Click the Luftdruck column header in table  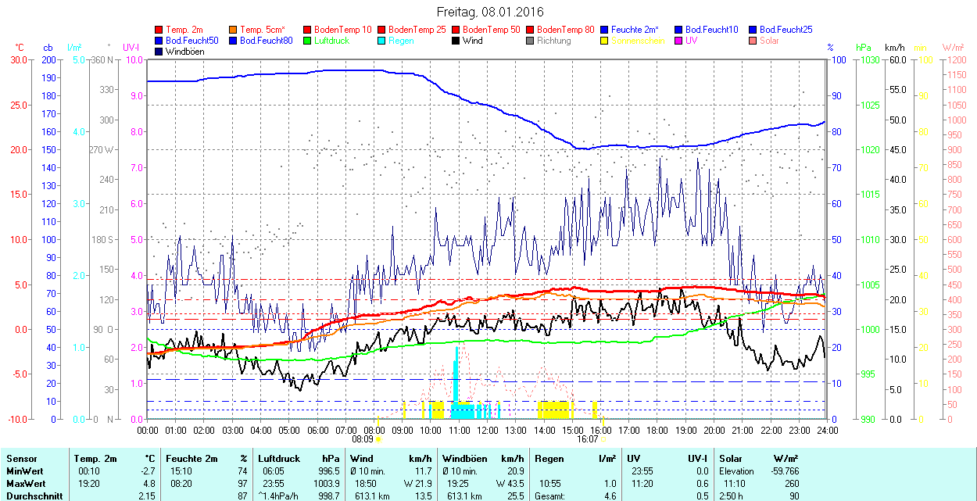tap(279, 459)
